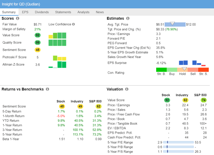Click the Str. S. red rating segment
214x155 pixels.
203,70
